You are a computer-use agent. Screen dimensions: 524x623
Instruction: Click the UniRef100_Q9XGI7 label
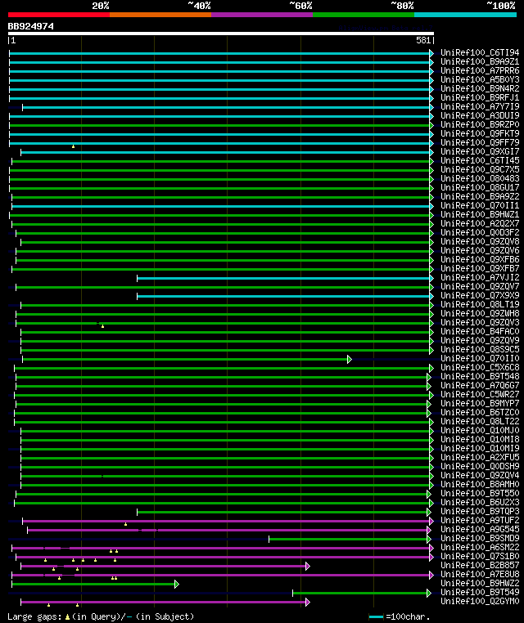(480, 152)
